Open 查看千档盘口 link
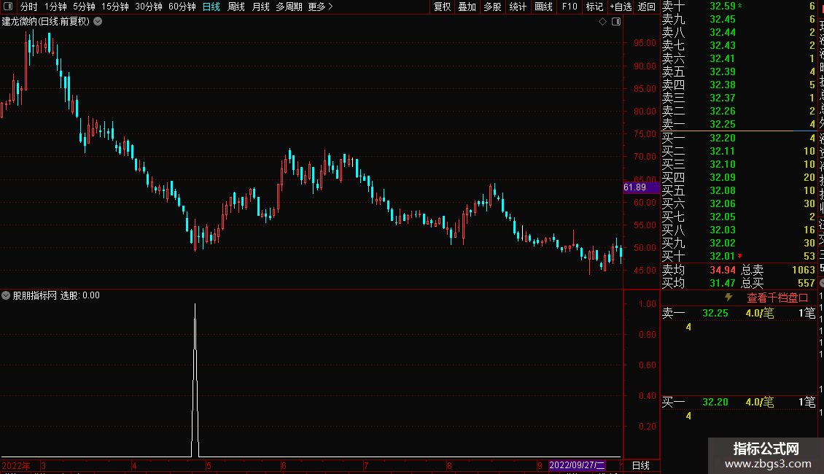This screenshot has height=474, width=824. click(x=777, y=298)
